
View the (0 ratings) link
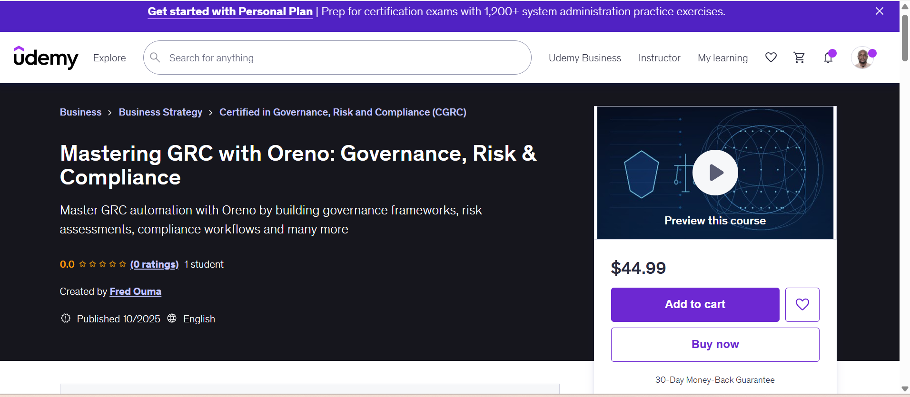[154, 264]
